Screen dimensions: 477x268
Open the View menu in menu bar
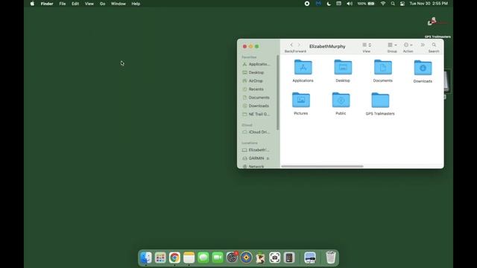[x=89, y=4]
